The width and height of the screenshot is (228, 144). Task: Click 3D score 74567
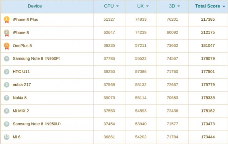(x=172, y=58)
